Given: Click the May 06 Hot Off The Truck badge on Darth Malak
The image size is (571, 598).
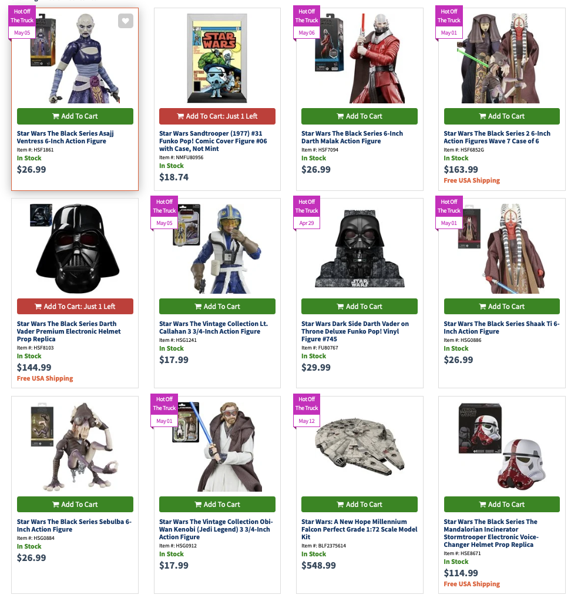Looking at the screenshot, I should click(306, 22).
